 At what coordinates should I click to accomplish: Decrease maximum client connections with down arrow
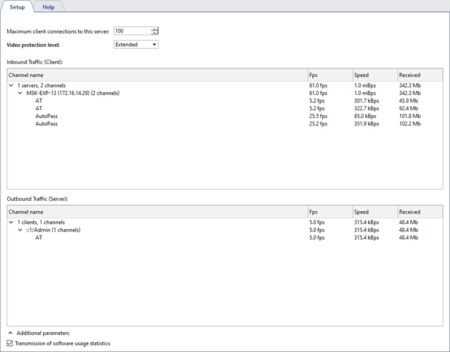coord(155,33)
